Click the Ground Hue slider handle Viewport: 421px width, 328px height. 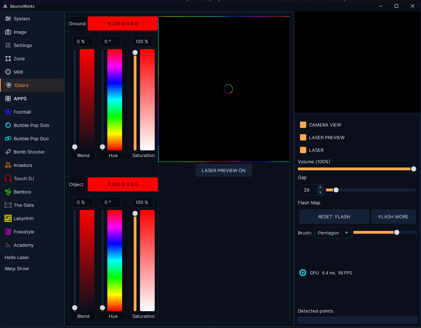(x=102, y=147)
